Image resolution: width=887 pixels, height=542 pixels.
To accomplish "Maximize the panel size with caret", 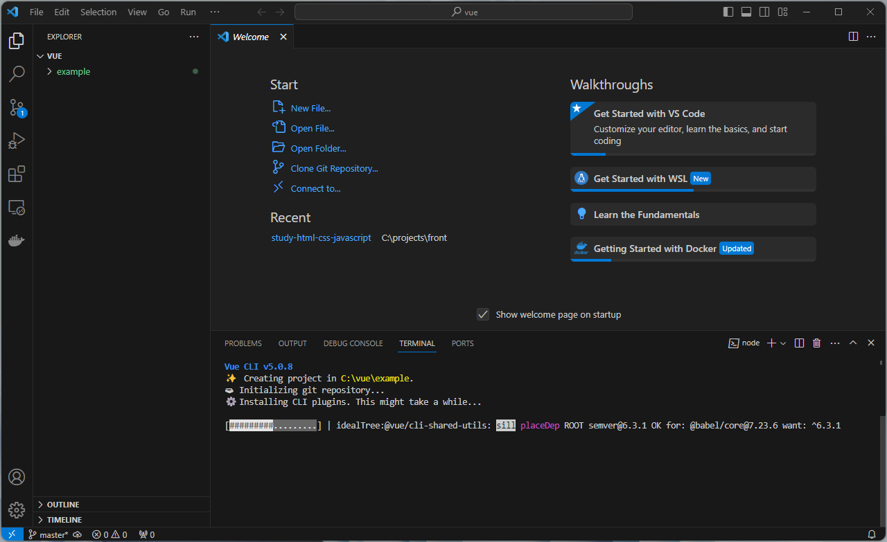I will [853, 343].
